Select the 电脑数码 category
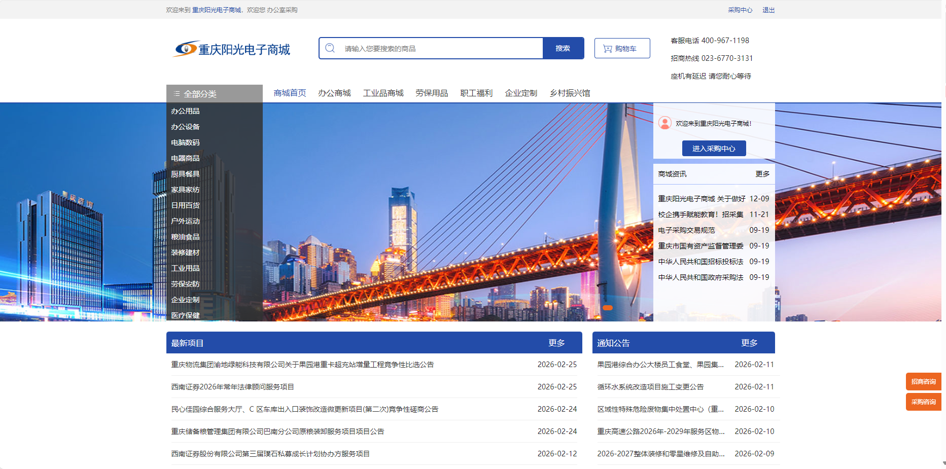This screenshot has height=469, width=946. point(185,142)
